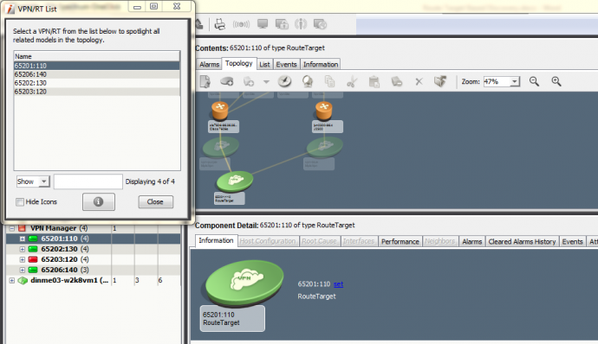Image resolution: width=598 pixels, height=344 pixels.
Task: Click the printer icon in top toolbar
Action: [219, 24]
